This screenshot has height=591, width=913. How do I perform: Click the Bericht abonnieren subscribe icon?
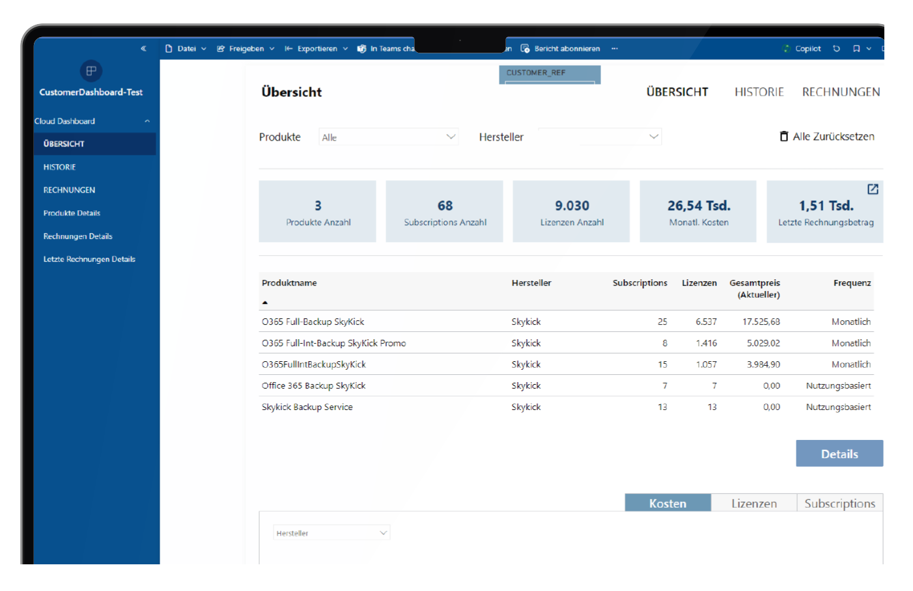(525, 49)
